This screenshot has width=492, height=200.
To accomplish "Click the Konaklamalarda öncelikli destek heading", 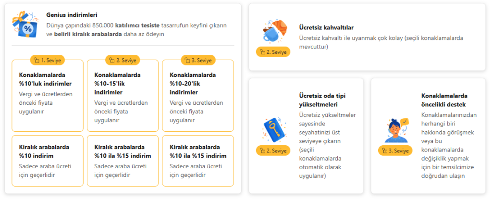I will click(x=444, y=100).
